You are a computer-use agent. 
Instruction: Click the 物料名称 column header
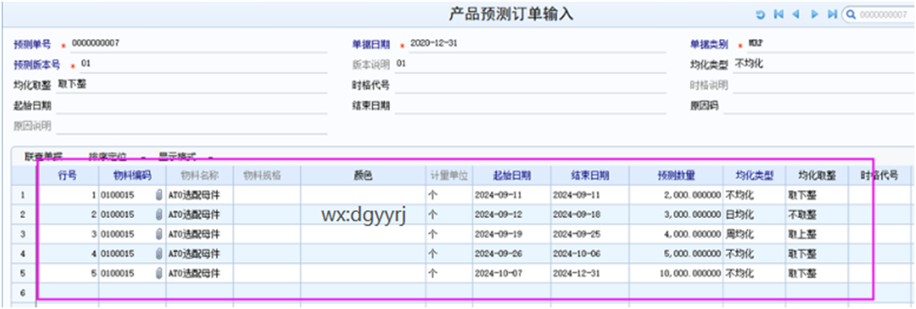click(200, 175)
